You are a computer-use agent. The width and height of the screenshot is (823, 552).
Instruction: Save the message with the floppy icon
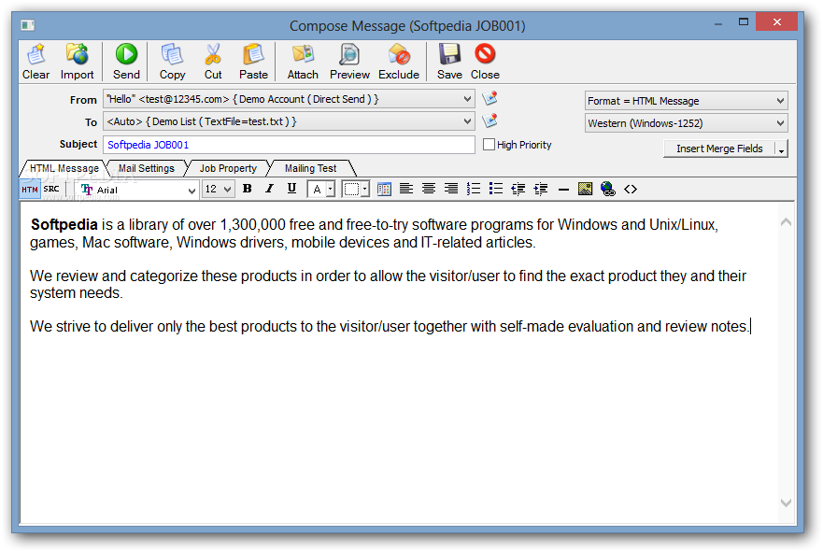pyautogui.click(x=450, y=62)
